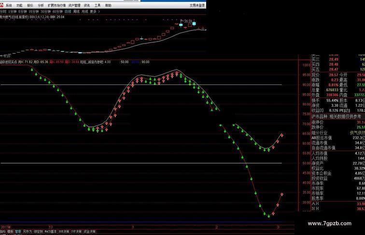
Task: Click the 月K: 71.82 indicator value
Action: [x=26, y=62]
